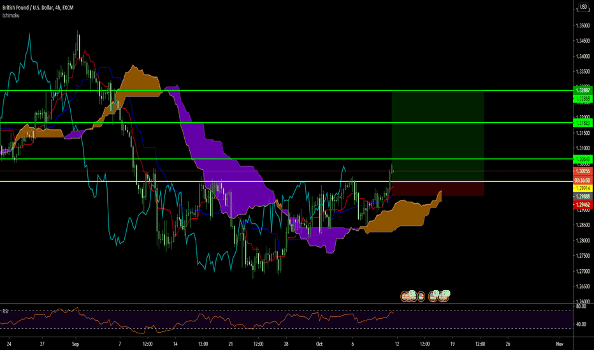Select the green horizontal line at 1.32887
The width and height of the screenshot is (594, 350).
[x=286, y=90]
